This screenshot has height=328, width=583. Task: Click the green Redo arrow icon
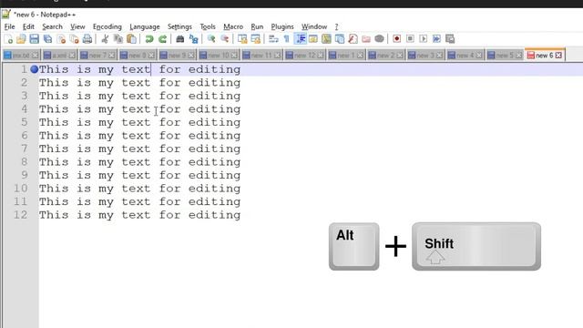tap(162, 38)
